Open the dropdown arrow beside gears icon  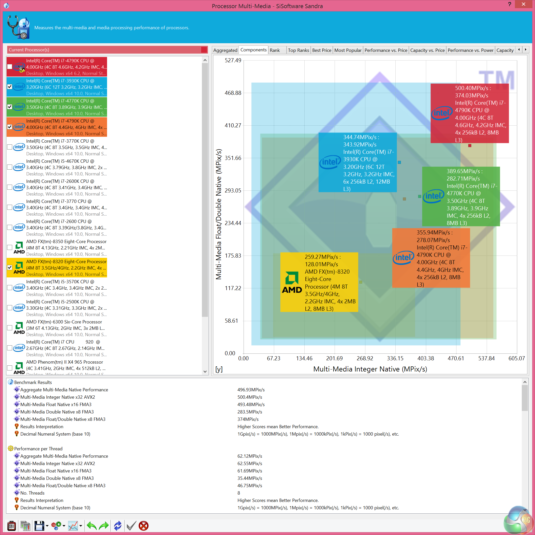(64, 526)
